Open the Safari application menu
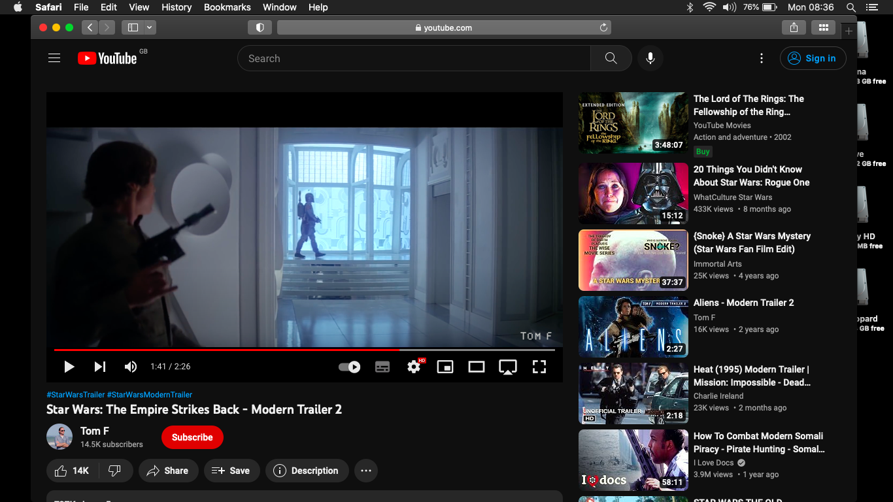 [48, 7]
